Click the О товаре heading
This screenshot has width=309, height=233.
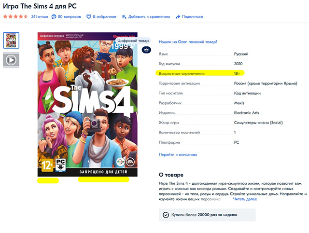click(171, 175)
